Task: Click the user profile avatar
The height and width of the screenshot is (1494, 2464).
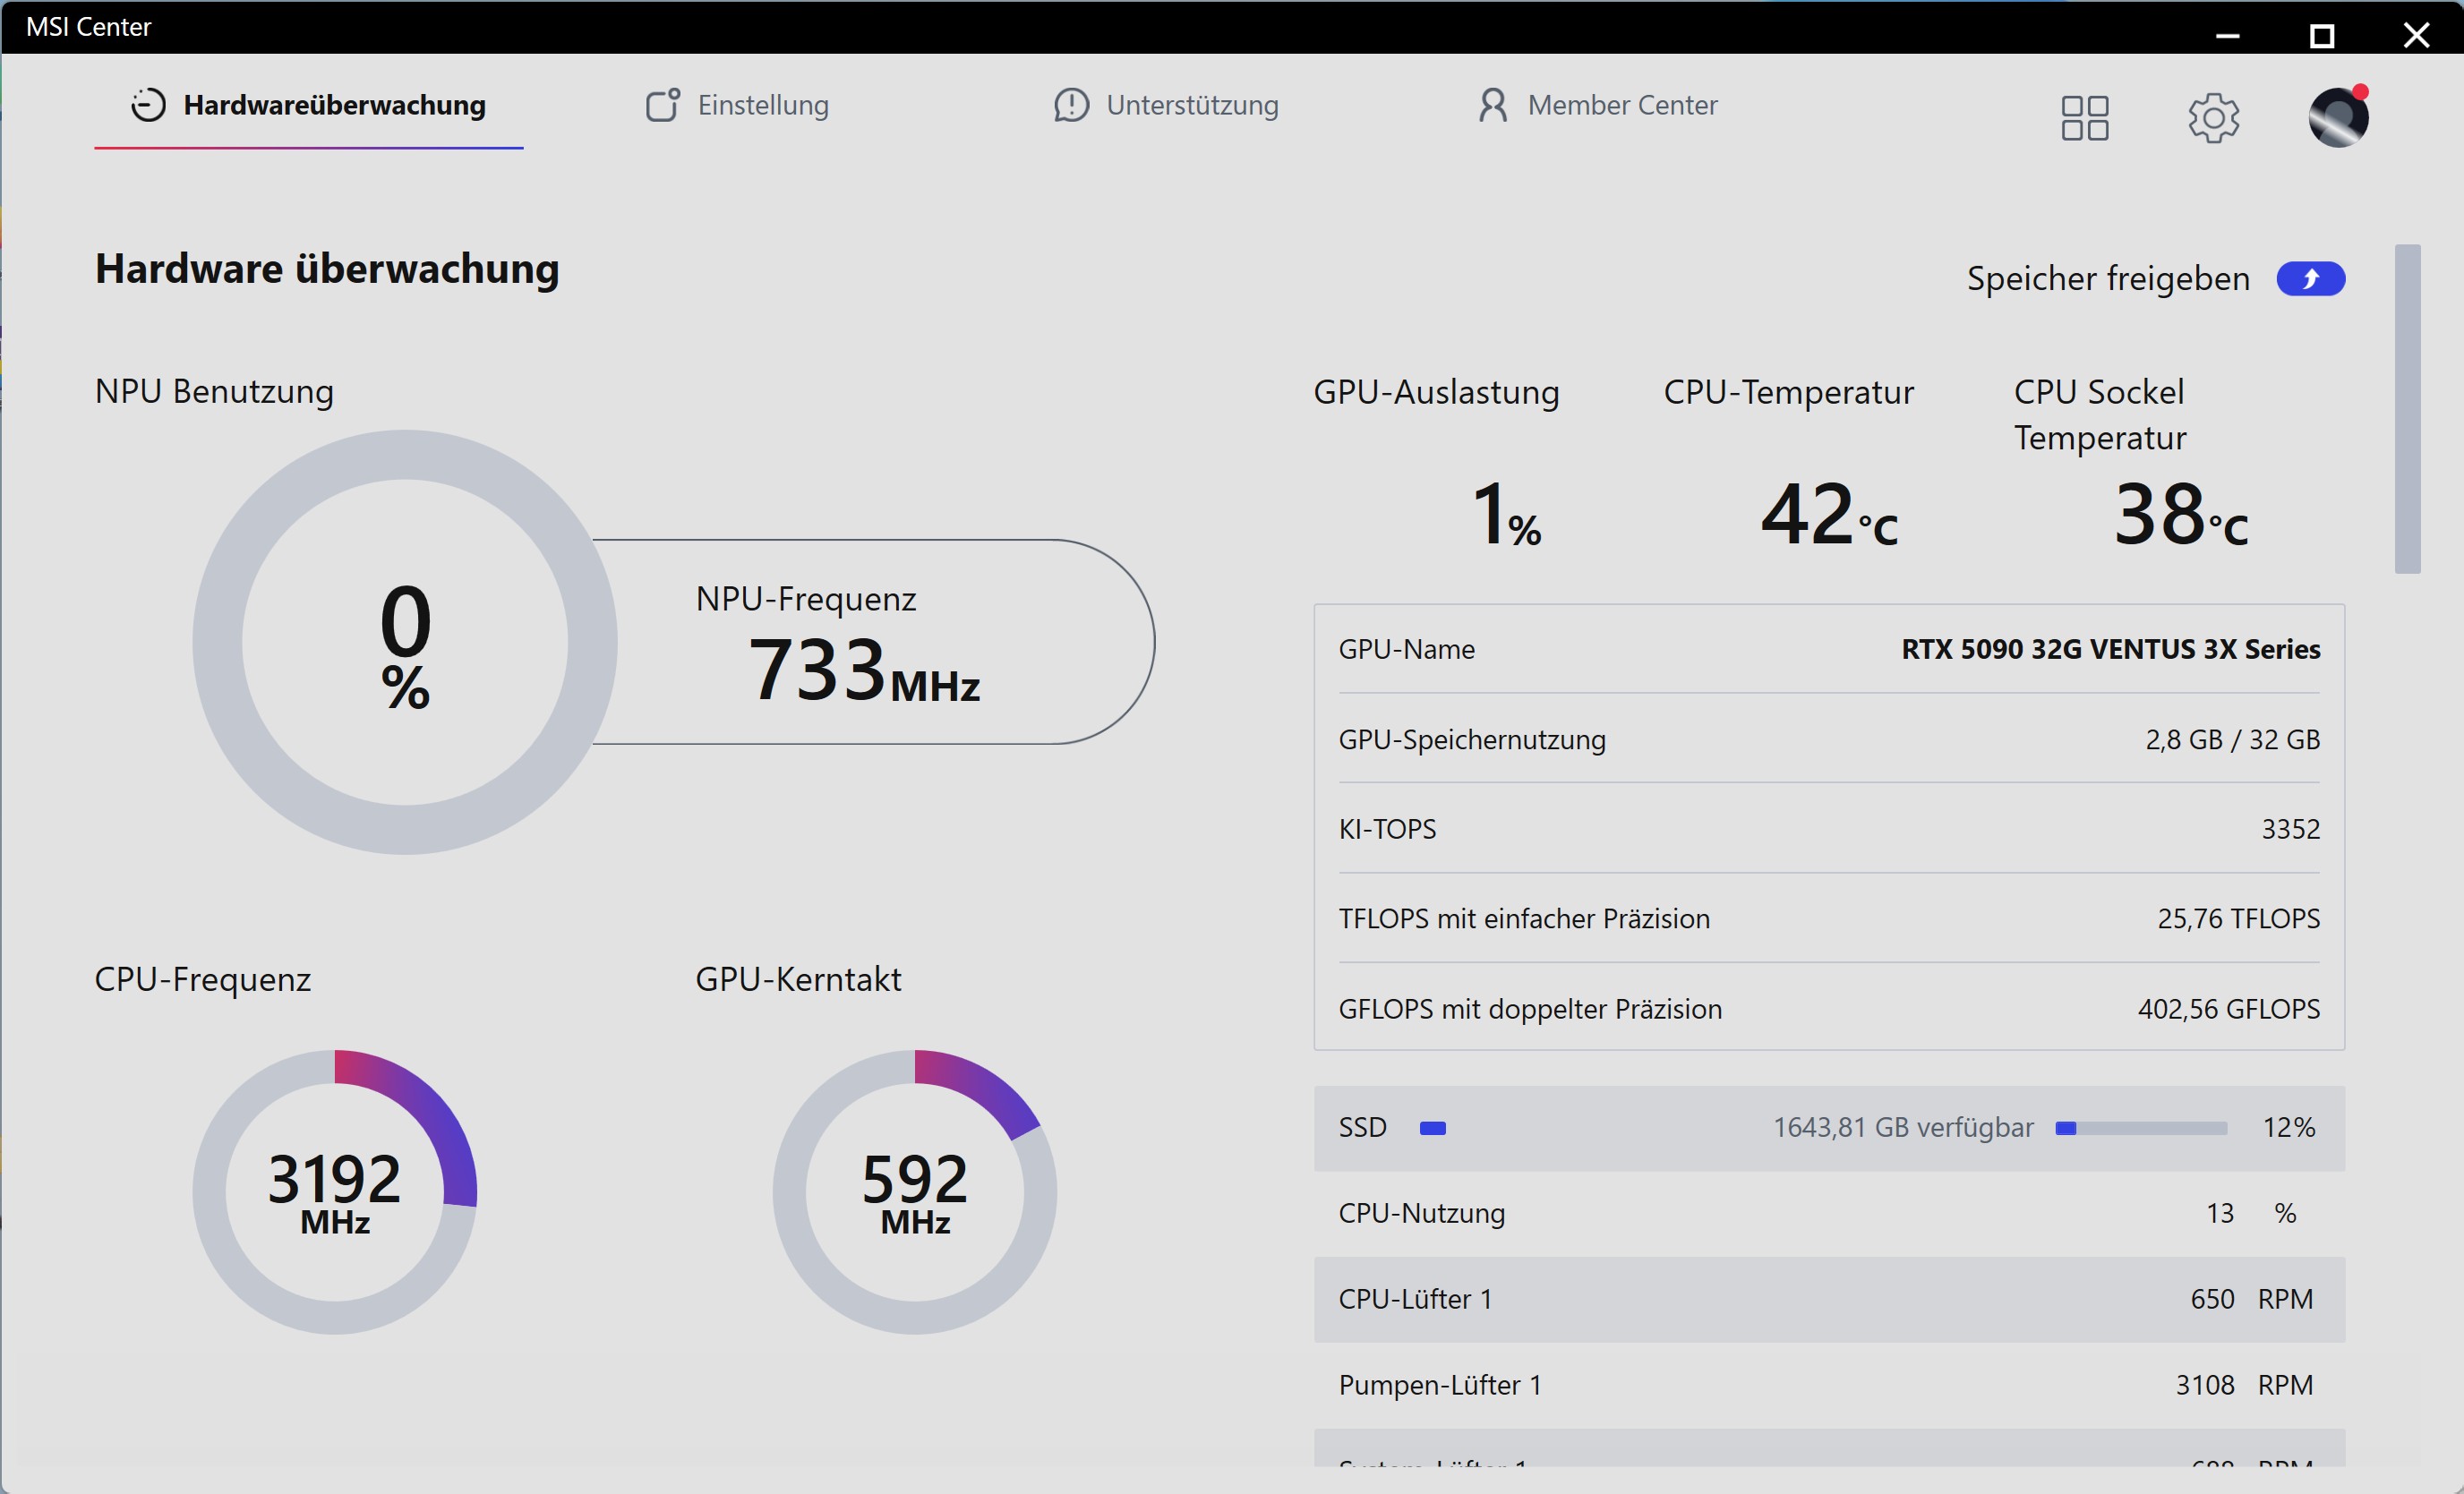Action: 2338,117
